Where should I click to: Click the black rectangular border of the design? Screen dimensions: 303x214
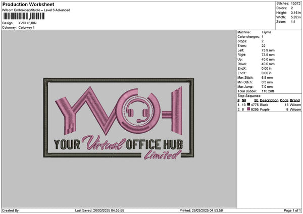[x=119, y=80]
